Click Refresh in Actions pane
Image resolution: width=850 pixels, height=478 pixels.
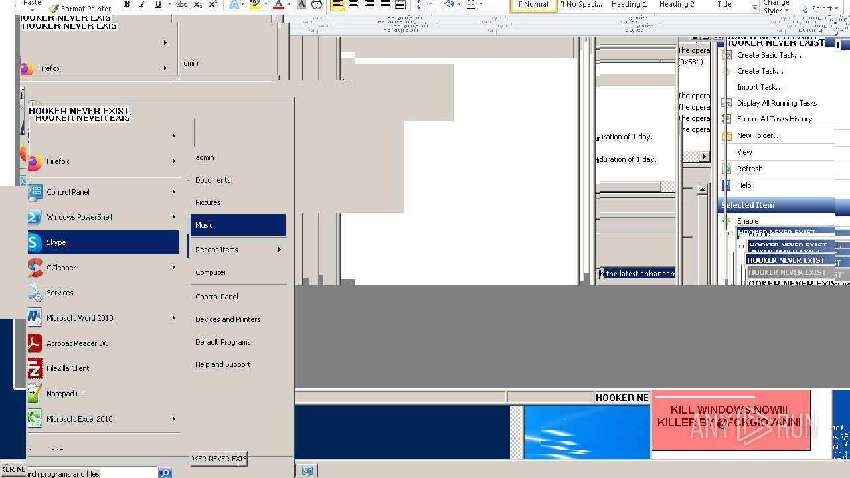[x=750, y=169]
